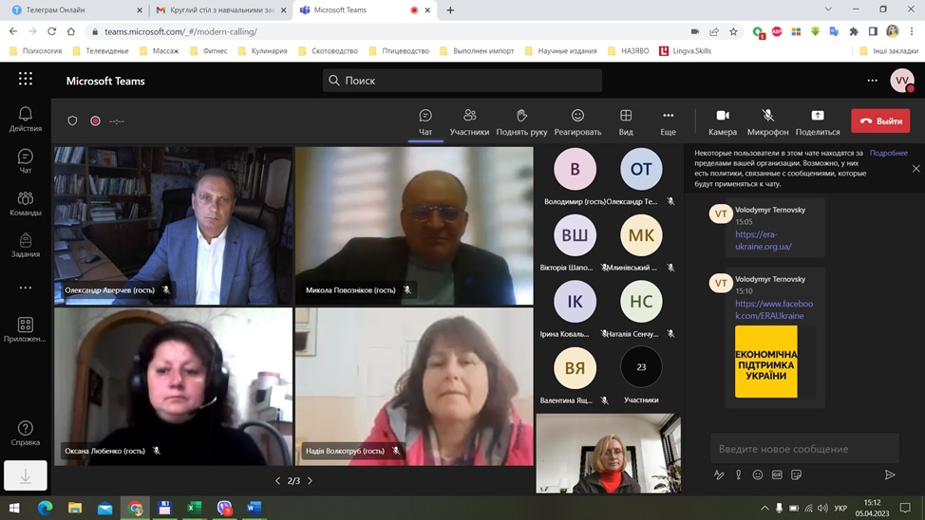Dismiss the chat policy notice
Image resolution: width=925 pixels, height=520 pixels.
916,169
